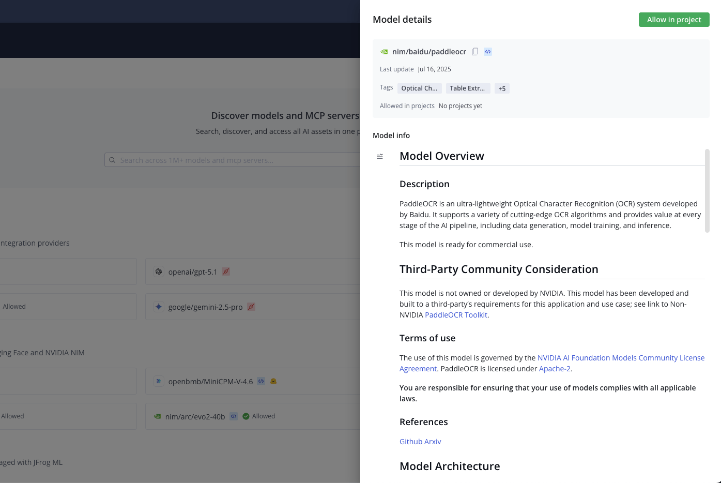Click the NVIDIA logo beside nim/baidu/paddleocr
Image resolution: width=721 pixels, height=483 pixels.
384,52
